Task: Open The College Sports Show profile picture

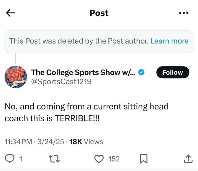Action: (x=16, y=77)
